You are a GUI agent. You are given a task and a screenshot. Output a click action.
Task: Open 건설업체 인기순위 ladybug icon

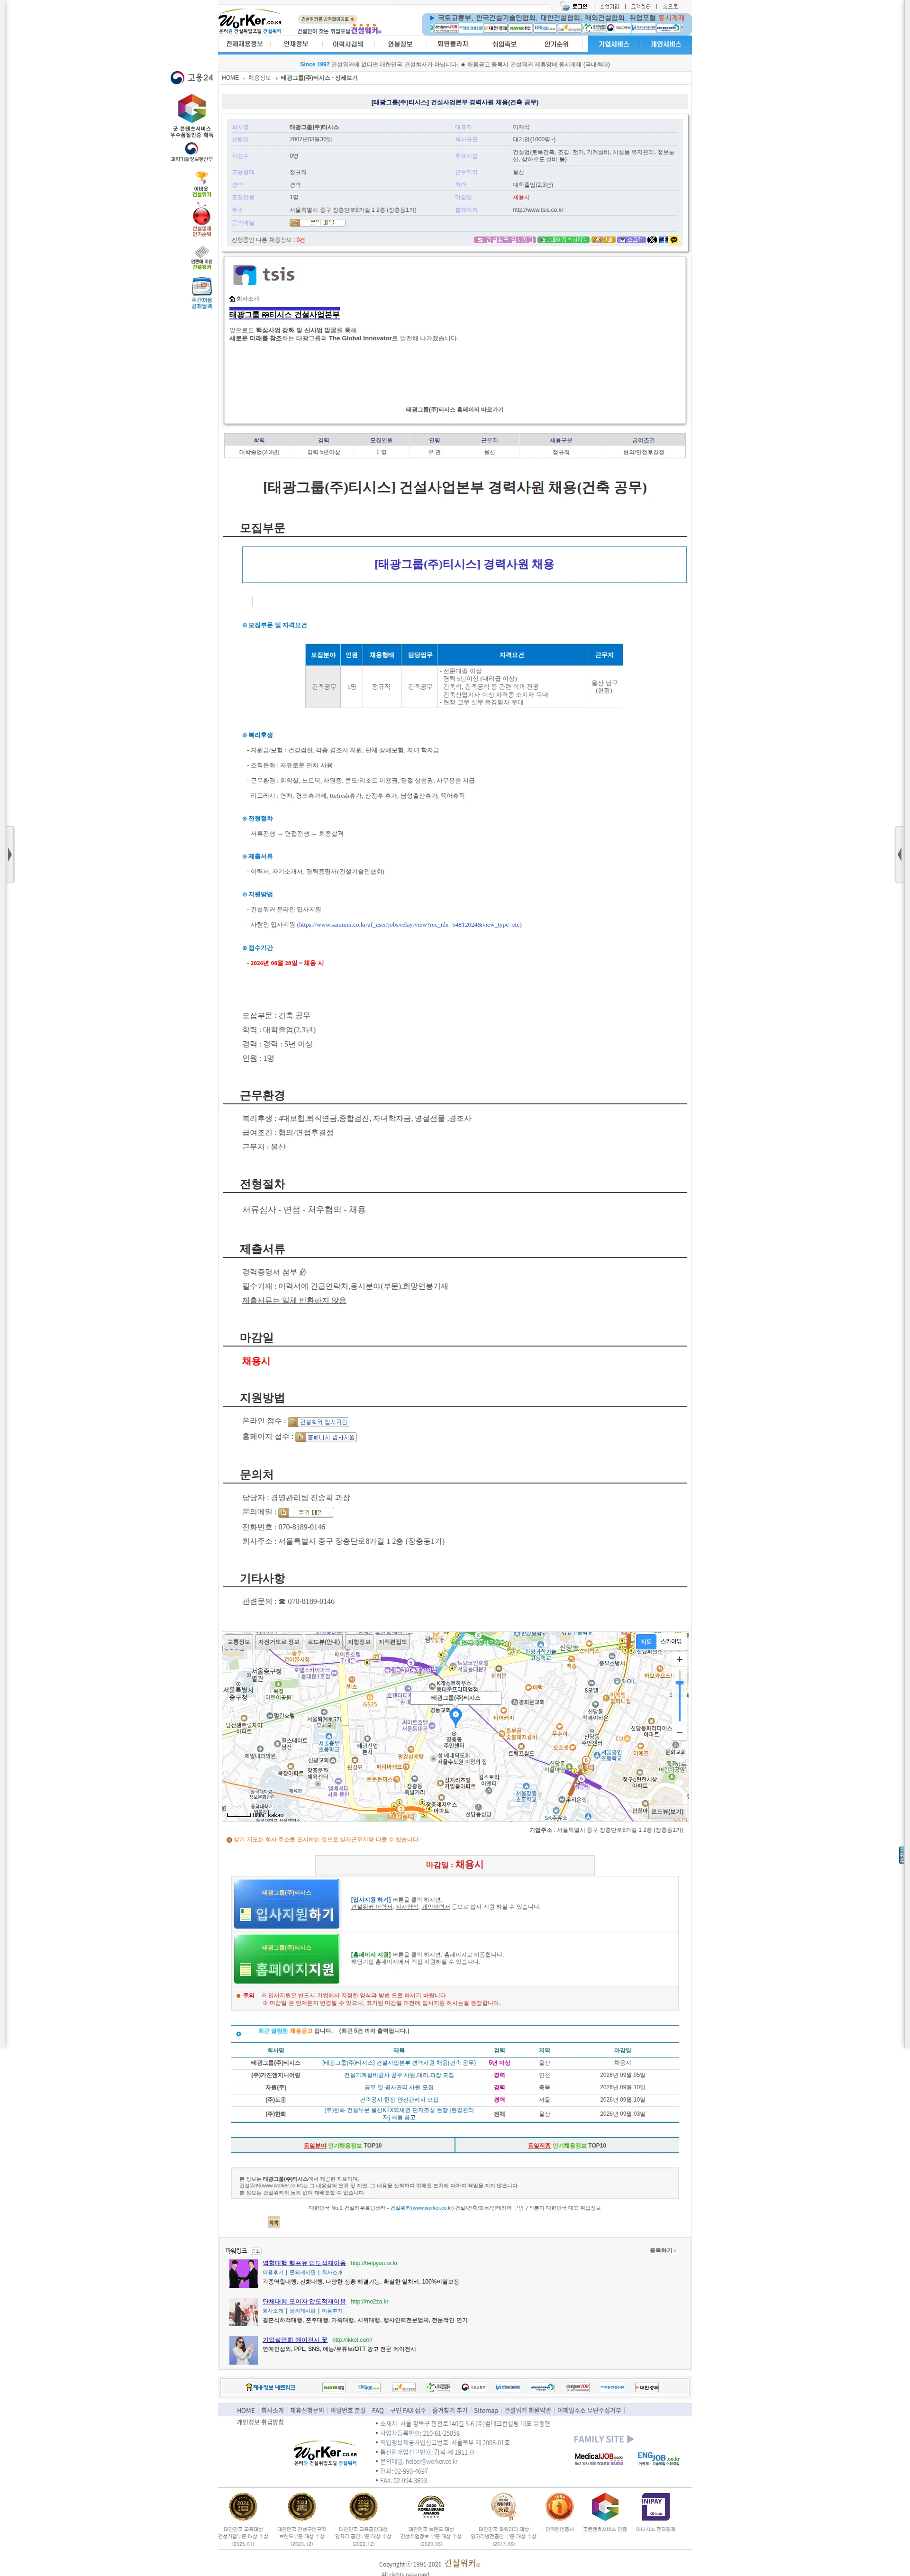[202, 221]
